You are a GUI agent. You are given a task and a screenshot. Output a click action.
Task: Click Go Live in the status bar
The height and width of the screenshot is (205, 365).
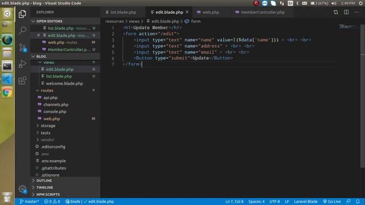[332, 201]
